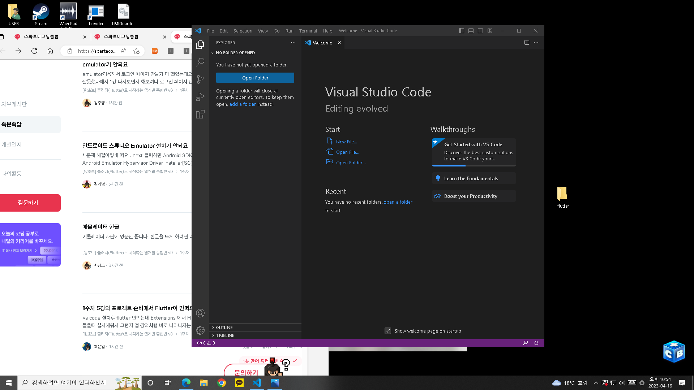The height and width of the screenshot is (390, 694).
Task: Toggle the bottom panel layout button
Action: point(471,31)
